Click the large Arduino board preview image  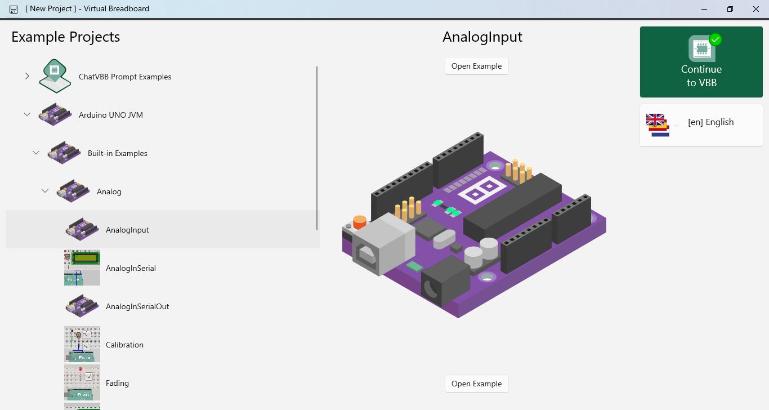pyautogui.click(x=475, y=225)
